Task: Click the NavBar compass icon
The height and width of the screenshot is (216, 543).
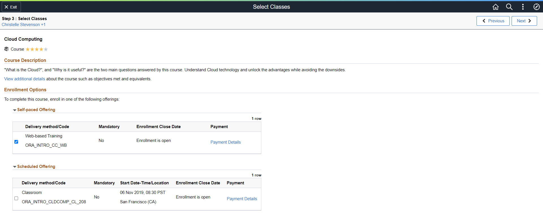Action: point(536,7)
